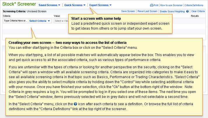This screenshot has height=118, width=208.
Task: Enable Score Weighting option
Action: 172,11
